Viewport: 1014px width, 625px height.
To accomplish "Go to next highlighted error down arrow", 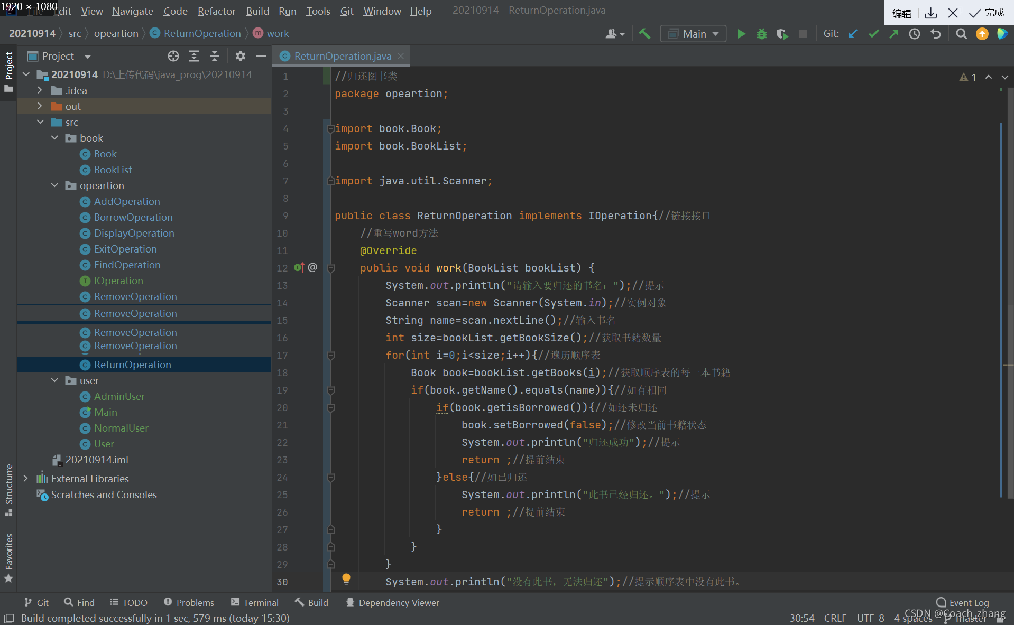I will click(1005, 77).
